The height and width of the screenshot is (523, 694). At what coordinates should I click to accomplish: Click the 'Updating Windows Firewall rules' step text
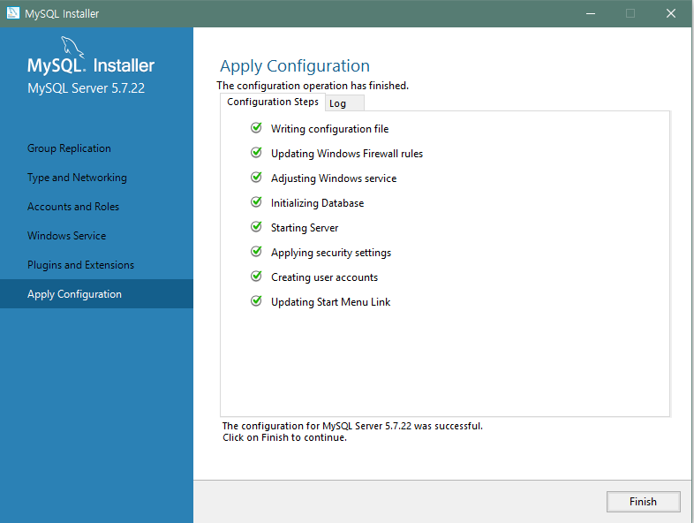[347, 154]
